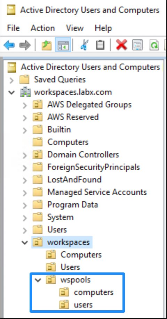Click the Cut scissors toolbar icon
This screenshot has height=319, width=167.
(84, 45)
